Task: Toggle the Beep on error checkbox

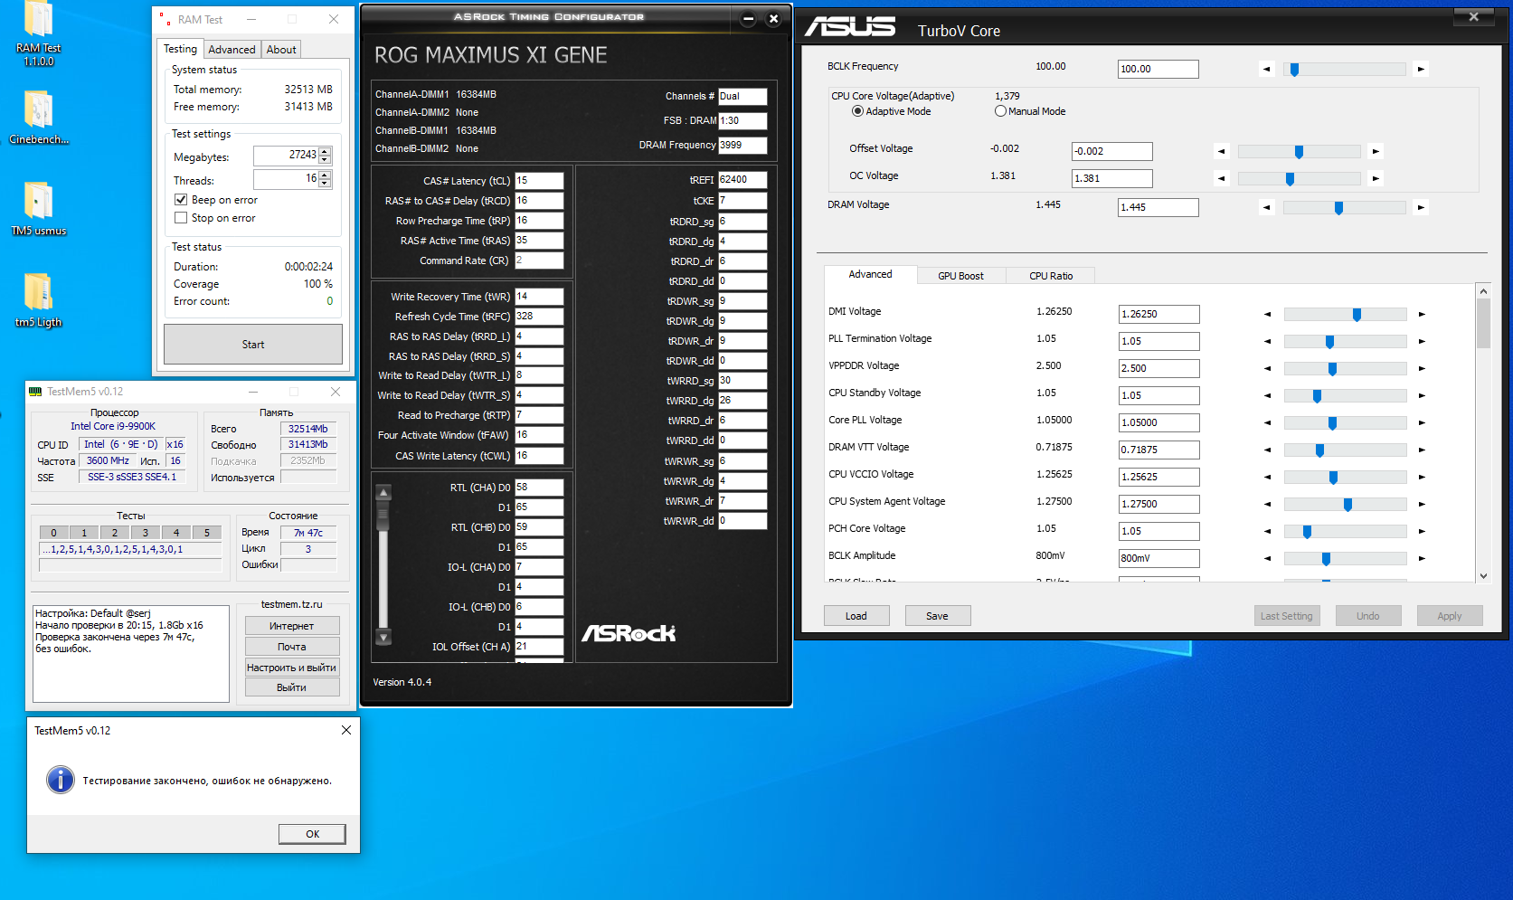Action: click(x=181, y=200)
